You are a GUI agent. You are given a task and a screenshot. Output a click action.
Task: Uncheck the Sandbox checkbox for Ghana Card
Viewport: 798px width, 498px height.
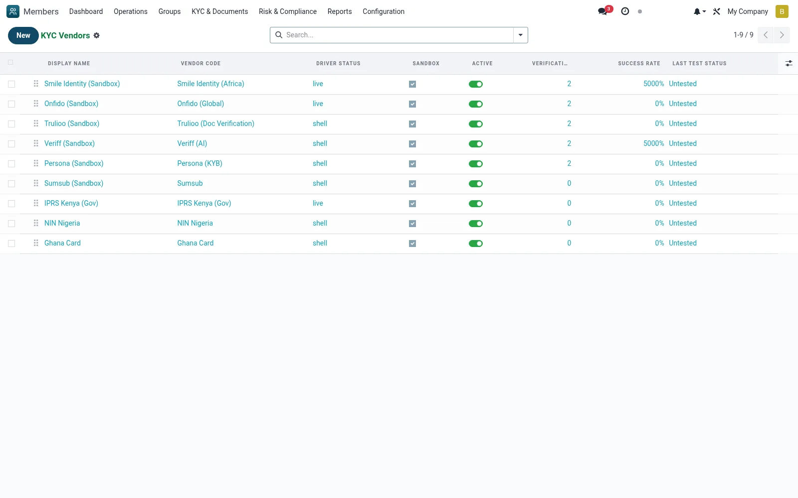click(x=412, y=244)
